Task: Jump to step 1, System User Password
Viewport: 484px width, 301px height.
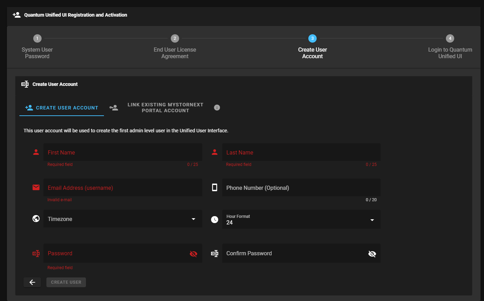Action: tap(37, 38)
